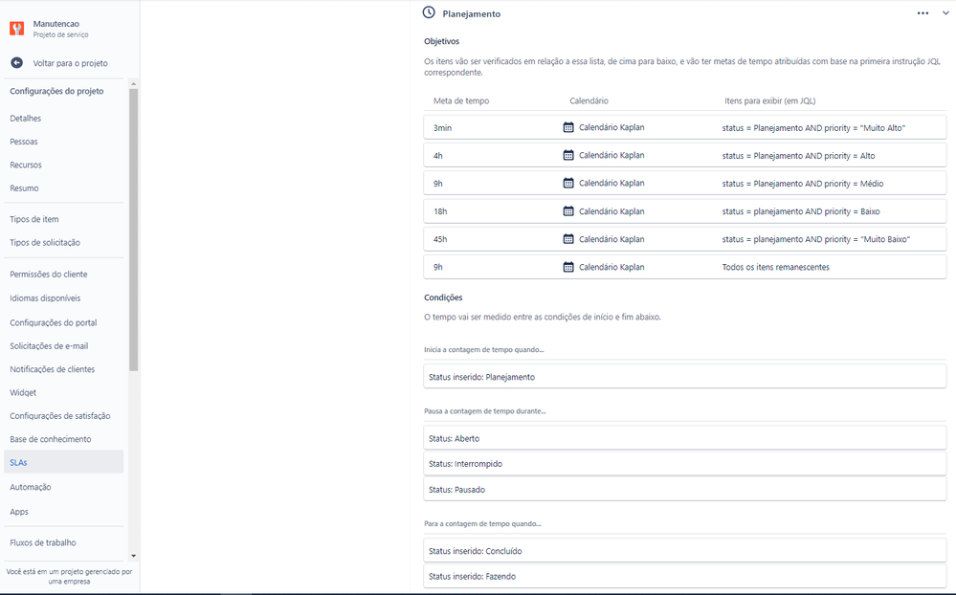
Task: Click pause condition Status: Aberto
Action: (684, 438)
